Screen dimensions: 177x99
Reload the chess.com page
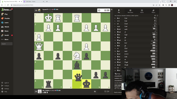pyautogui.click(x=8, y=5)
